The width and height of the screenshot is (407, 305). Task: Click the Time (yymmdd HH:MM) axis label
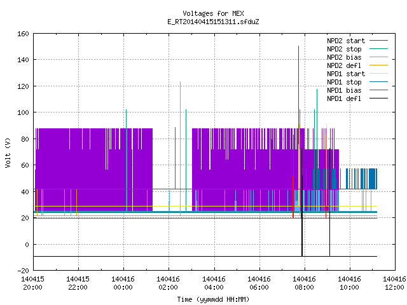[213, 299]
